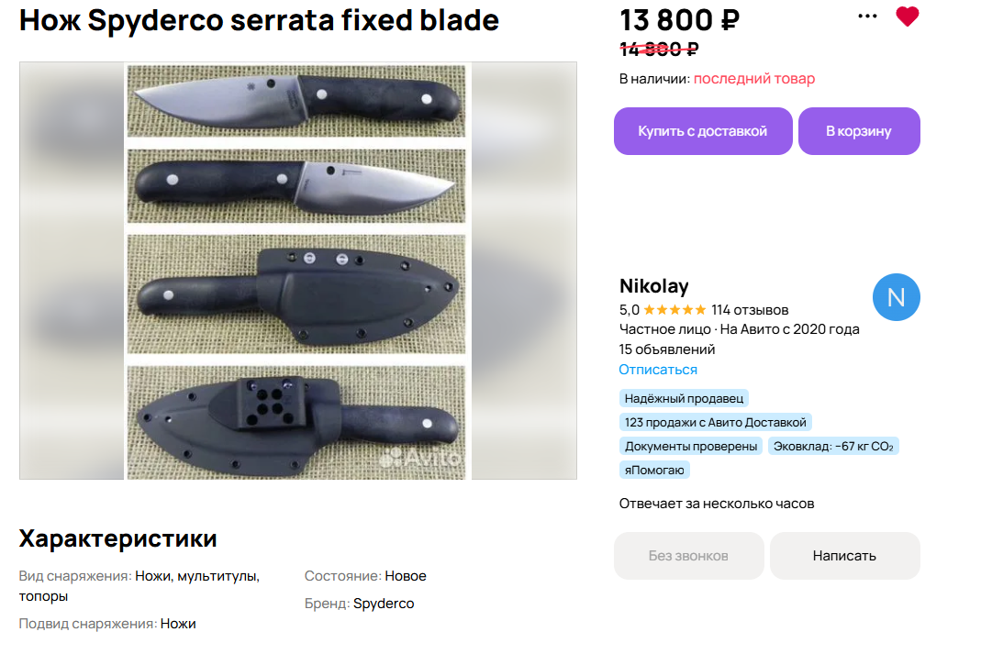Open the main knife photo collage
981x654 pixels.
297,271
